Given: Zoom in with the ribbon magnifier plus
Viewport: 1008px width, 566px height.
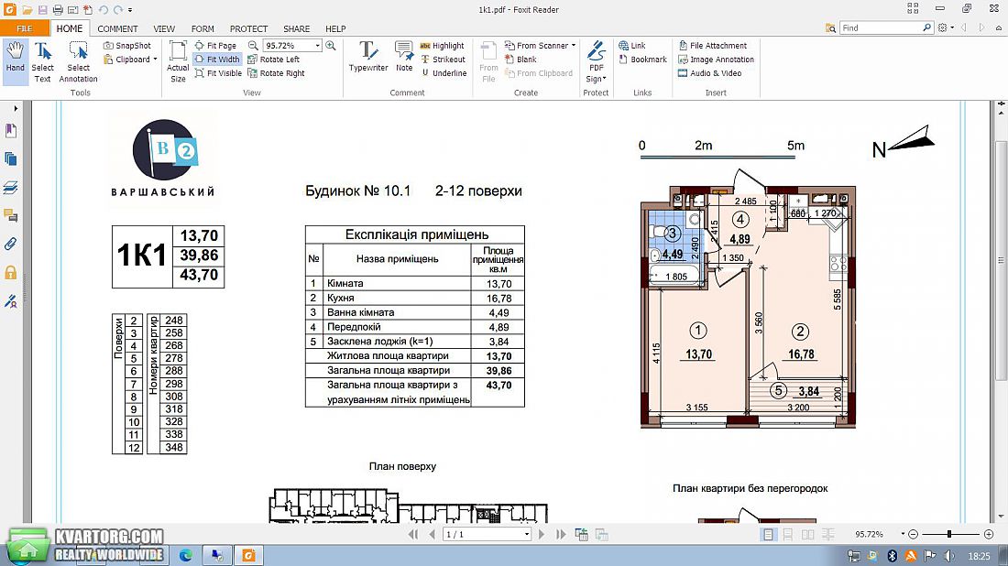Looking at the screenshot, I should pyautogui.click(x=331, y=46).
